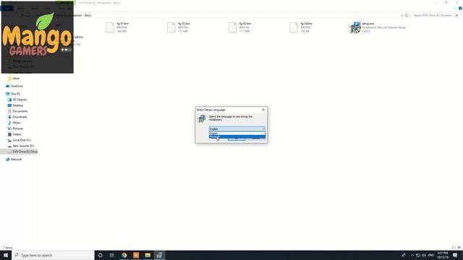Click the setup installer taskbar button

coord(159,255)
